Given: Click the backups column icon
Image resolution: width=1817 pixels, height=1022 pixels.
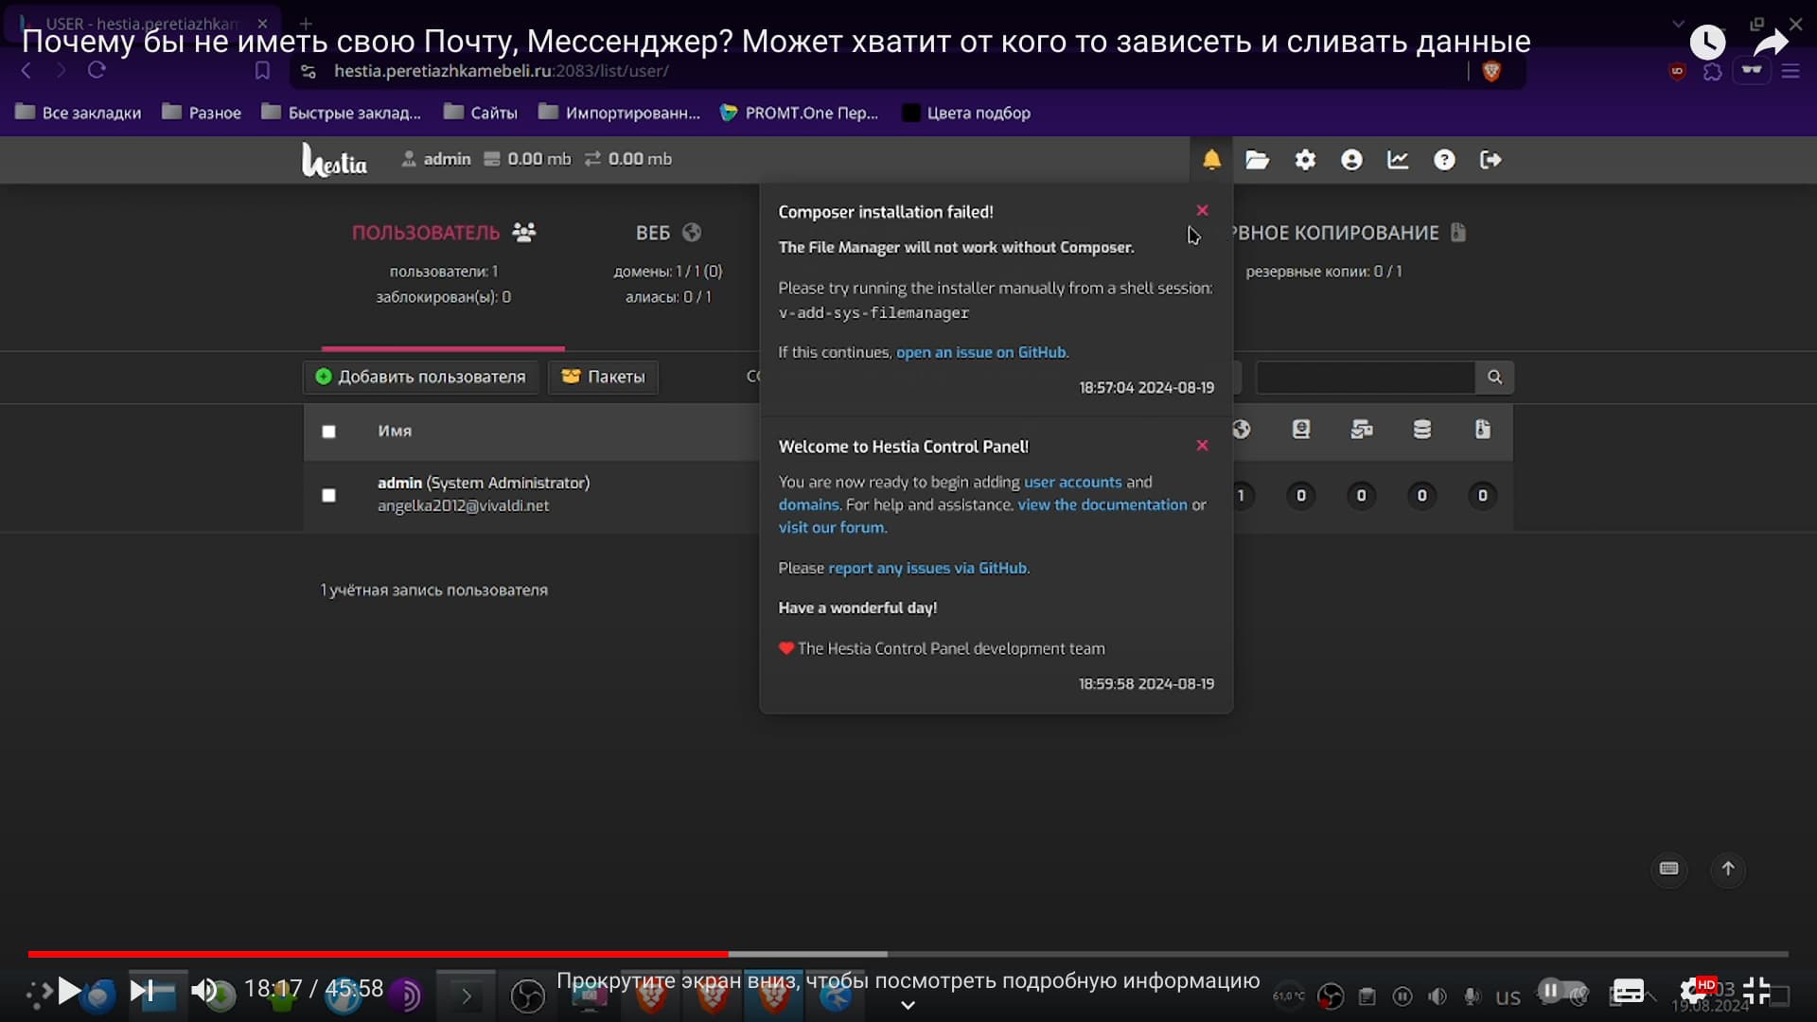Looking at the screenshot, I should coord(1482,430).
